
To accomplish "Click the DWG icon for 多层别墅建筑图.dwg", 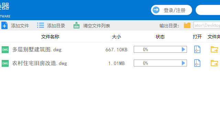I will [x=5, y=50].
